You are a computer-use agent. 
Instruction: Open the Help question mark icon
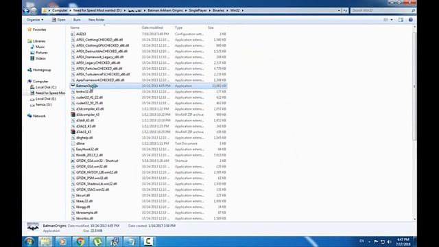pos(410,20)
